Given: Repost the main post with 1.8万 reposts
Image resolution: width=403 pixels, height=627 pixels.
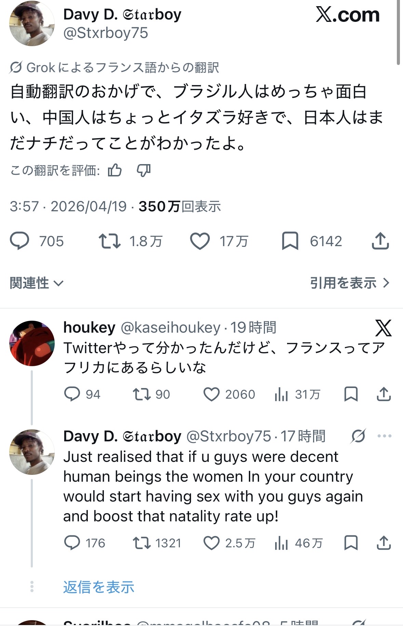Looking at the screenshot, I should pos(110,241).
